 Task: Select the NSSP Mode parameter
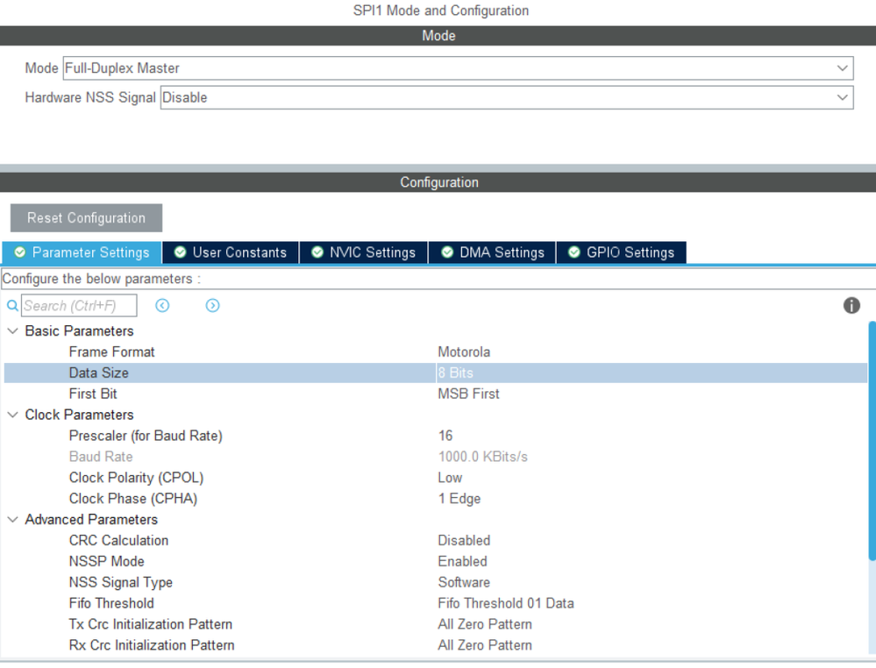[106, 561]
